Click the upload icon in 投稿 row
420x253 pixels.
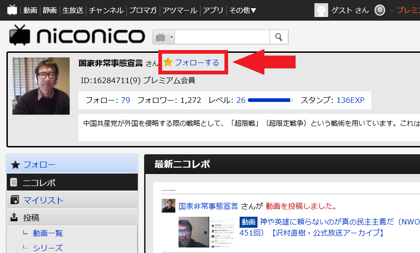(14, 217)
